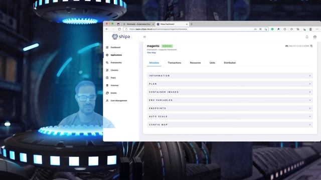
Task: Expand the ENDPOINTS section
Action: click(230, 108)
